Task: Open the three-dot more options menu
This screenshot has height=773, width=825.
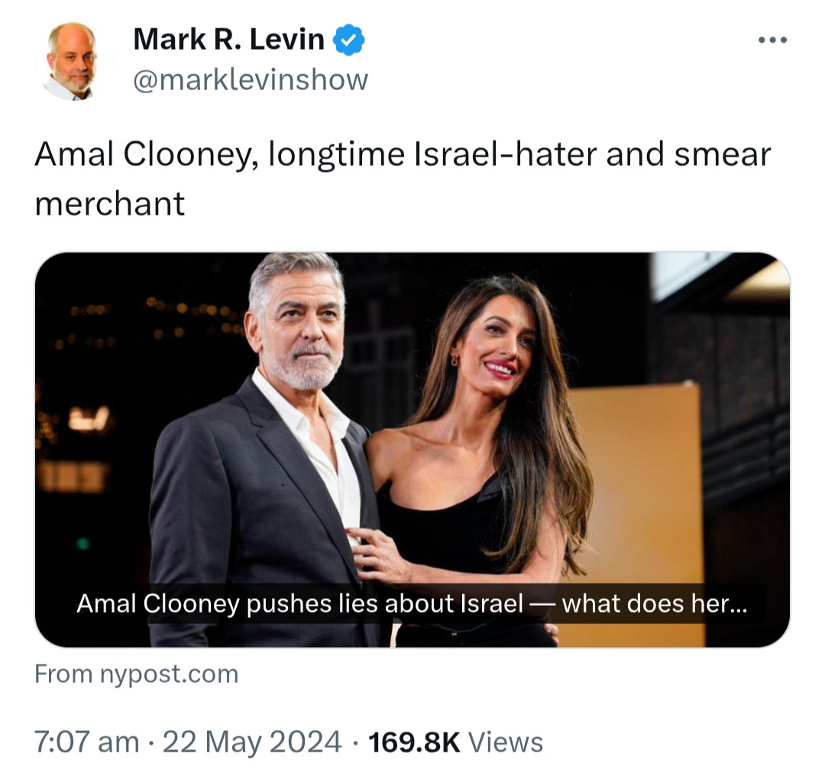Action: tap(772, 40)
